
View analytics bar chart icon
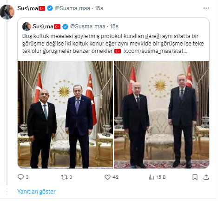coord(151,177)
